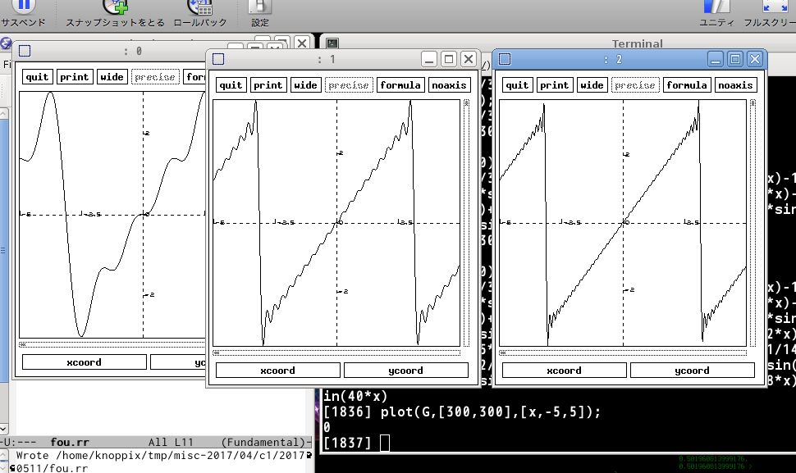The height and width of the screenshot is (473, 796).
Task: Click the Unity (ユニティ) icon
Action: (x=716, y=6)
